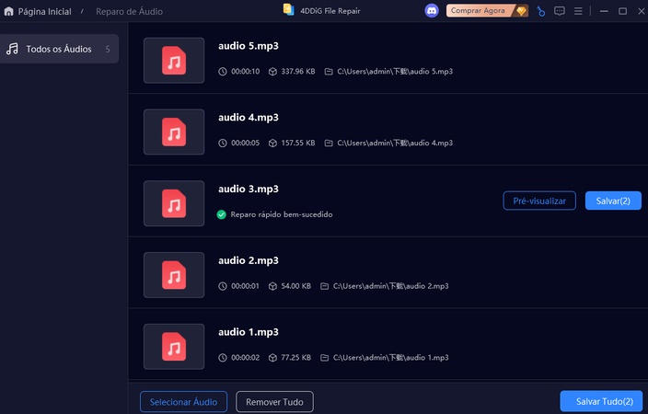The image size is (648, 414).
Task: Open the Discord community icon
Action: 432,11
